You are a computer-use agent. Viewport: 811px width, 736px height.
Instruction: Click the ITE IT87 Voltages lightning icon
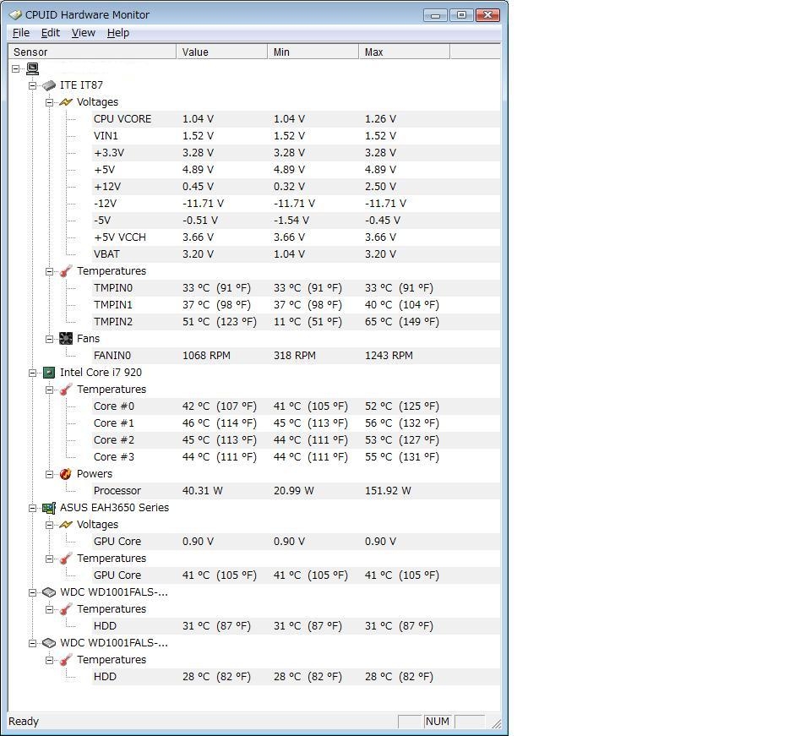(66, 102)
